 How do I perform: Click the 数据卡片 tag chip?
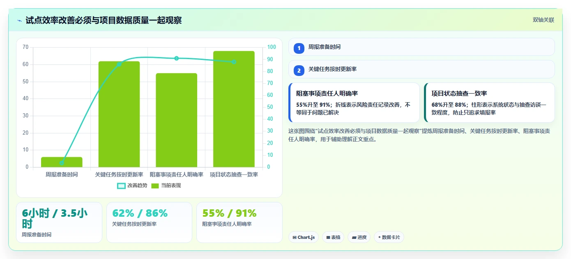click(x=389, y=237)
